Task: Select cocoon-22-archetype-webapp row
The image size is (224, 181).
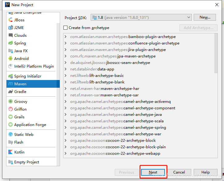Action: click(x=139, y=154)
